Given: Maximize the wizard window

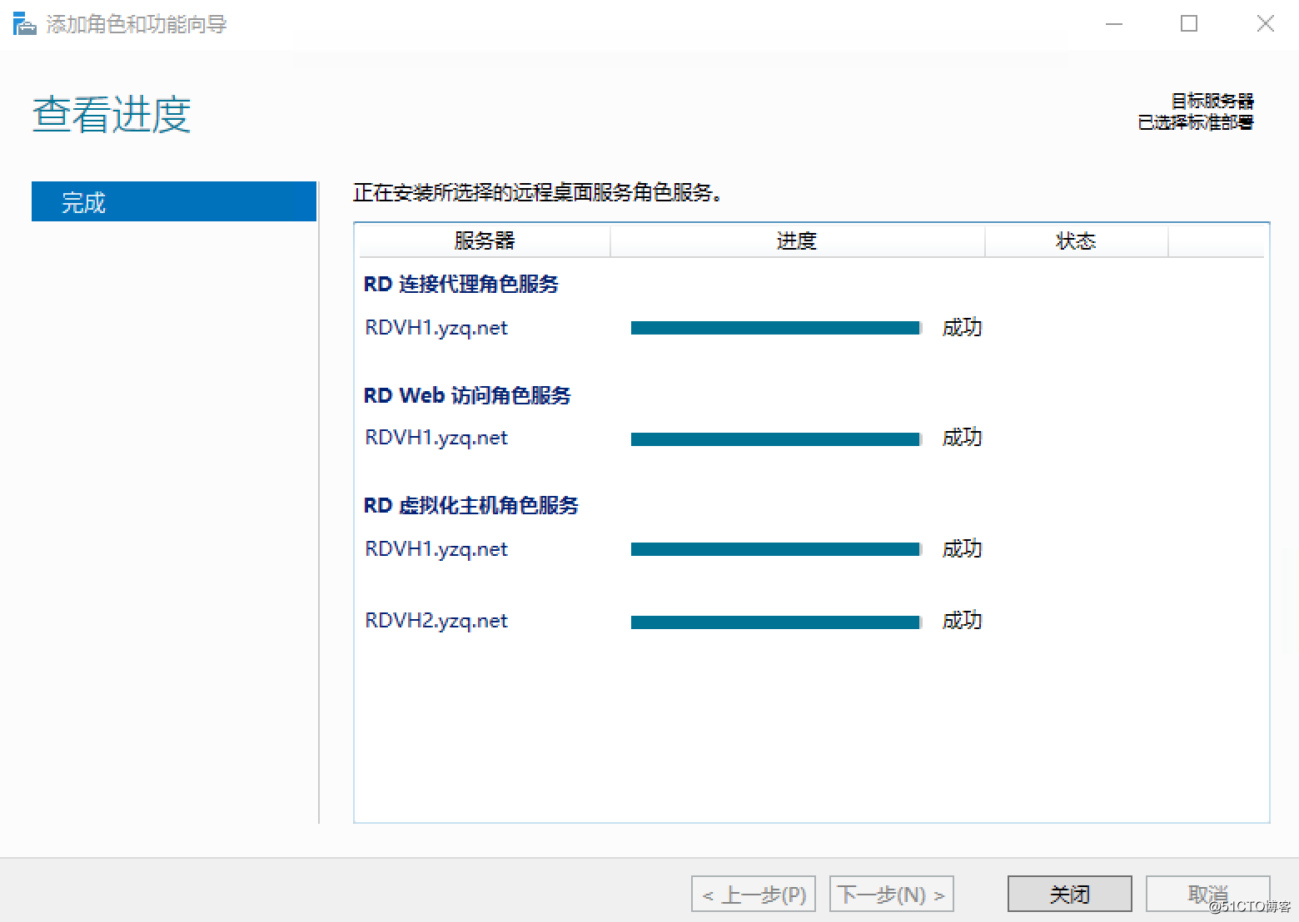Looking at the screenshot, I should click(1189, 24).
